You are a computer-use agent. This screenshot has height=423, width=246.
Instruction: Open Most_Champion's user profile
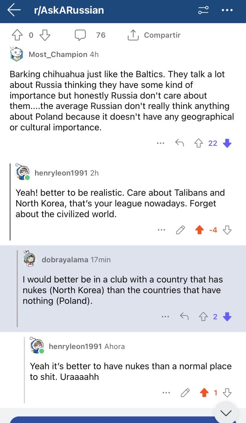coord(58,54)
